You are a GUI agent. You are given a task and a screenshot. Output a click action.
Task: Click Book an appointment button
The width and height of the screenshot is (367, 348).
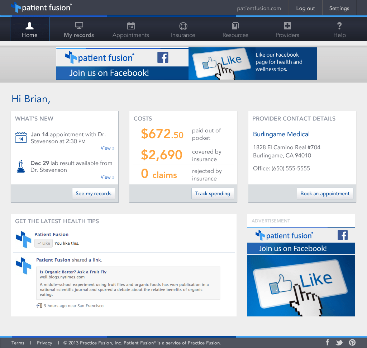(x=325, y=193)
